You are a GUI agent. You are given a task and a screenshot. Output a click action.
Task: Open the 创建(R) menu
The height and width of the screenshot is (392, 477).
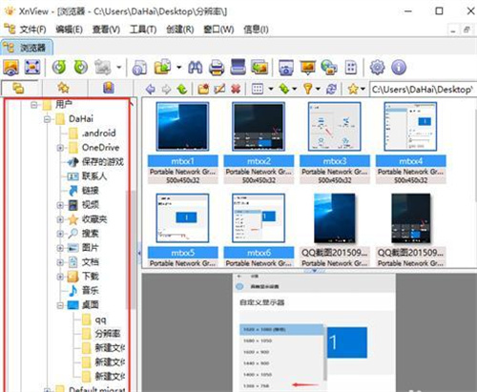click(x=180, y=30)
